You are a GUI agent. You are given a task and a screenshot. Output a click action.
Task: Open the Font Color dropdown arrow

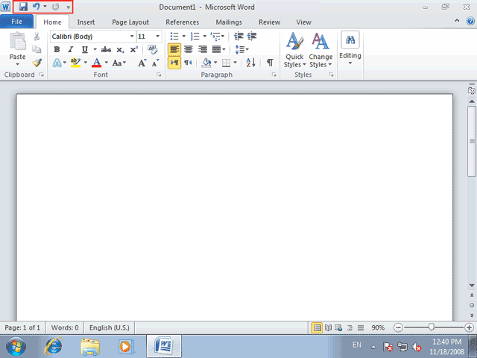click(106, 63)
